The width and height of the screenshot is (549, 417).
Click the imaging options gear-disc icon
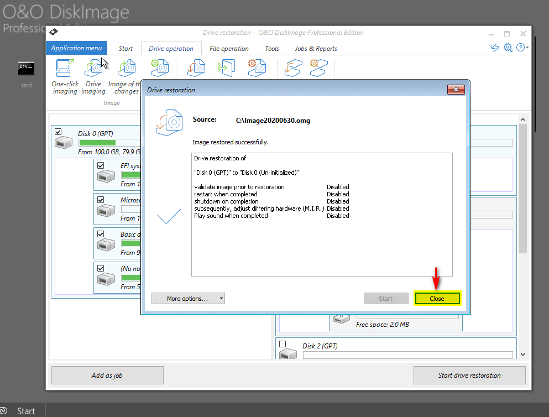click(160, 68)
